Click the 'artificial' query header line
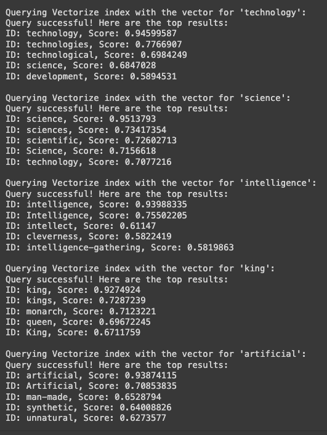Viewport: 327px width, 435px height. [156, 354]
